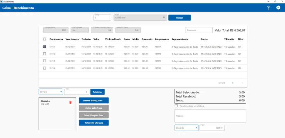Click the Adicionar button
285x138 pixels.
coord(97,92)
